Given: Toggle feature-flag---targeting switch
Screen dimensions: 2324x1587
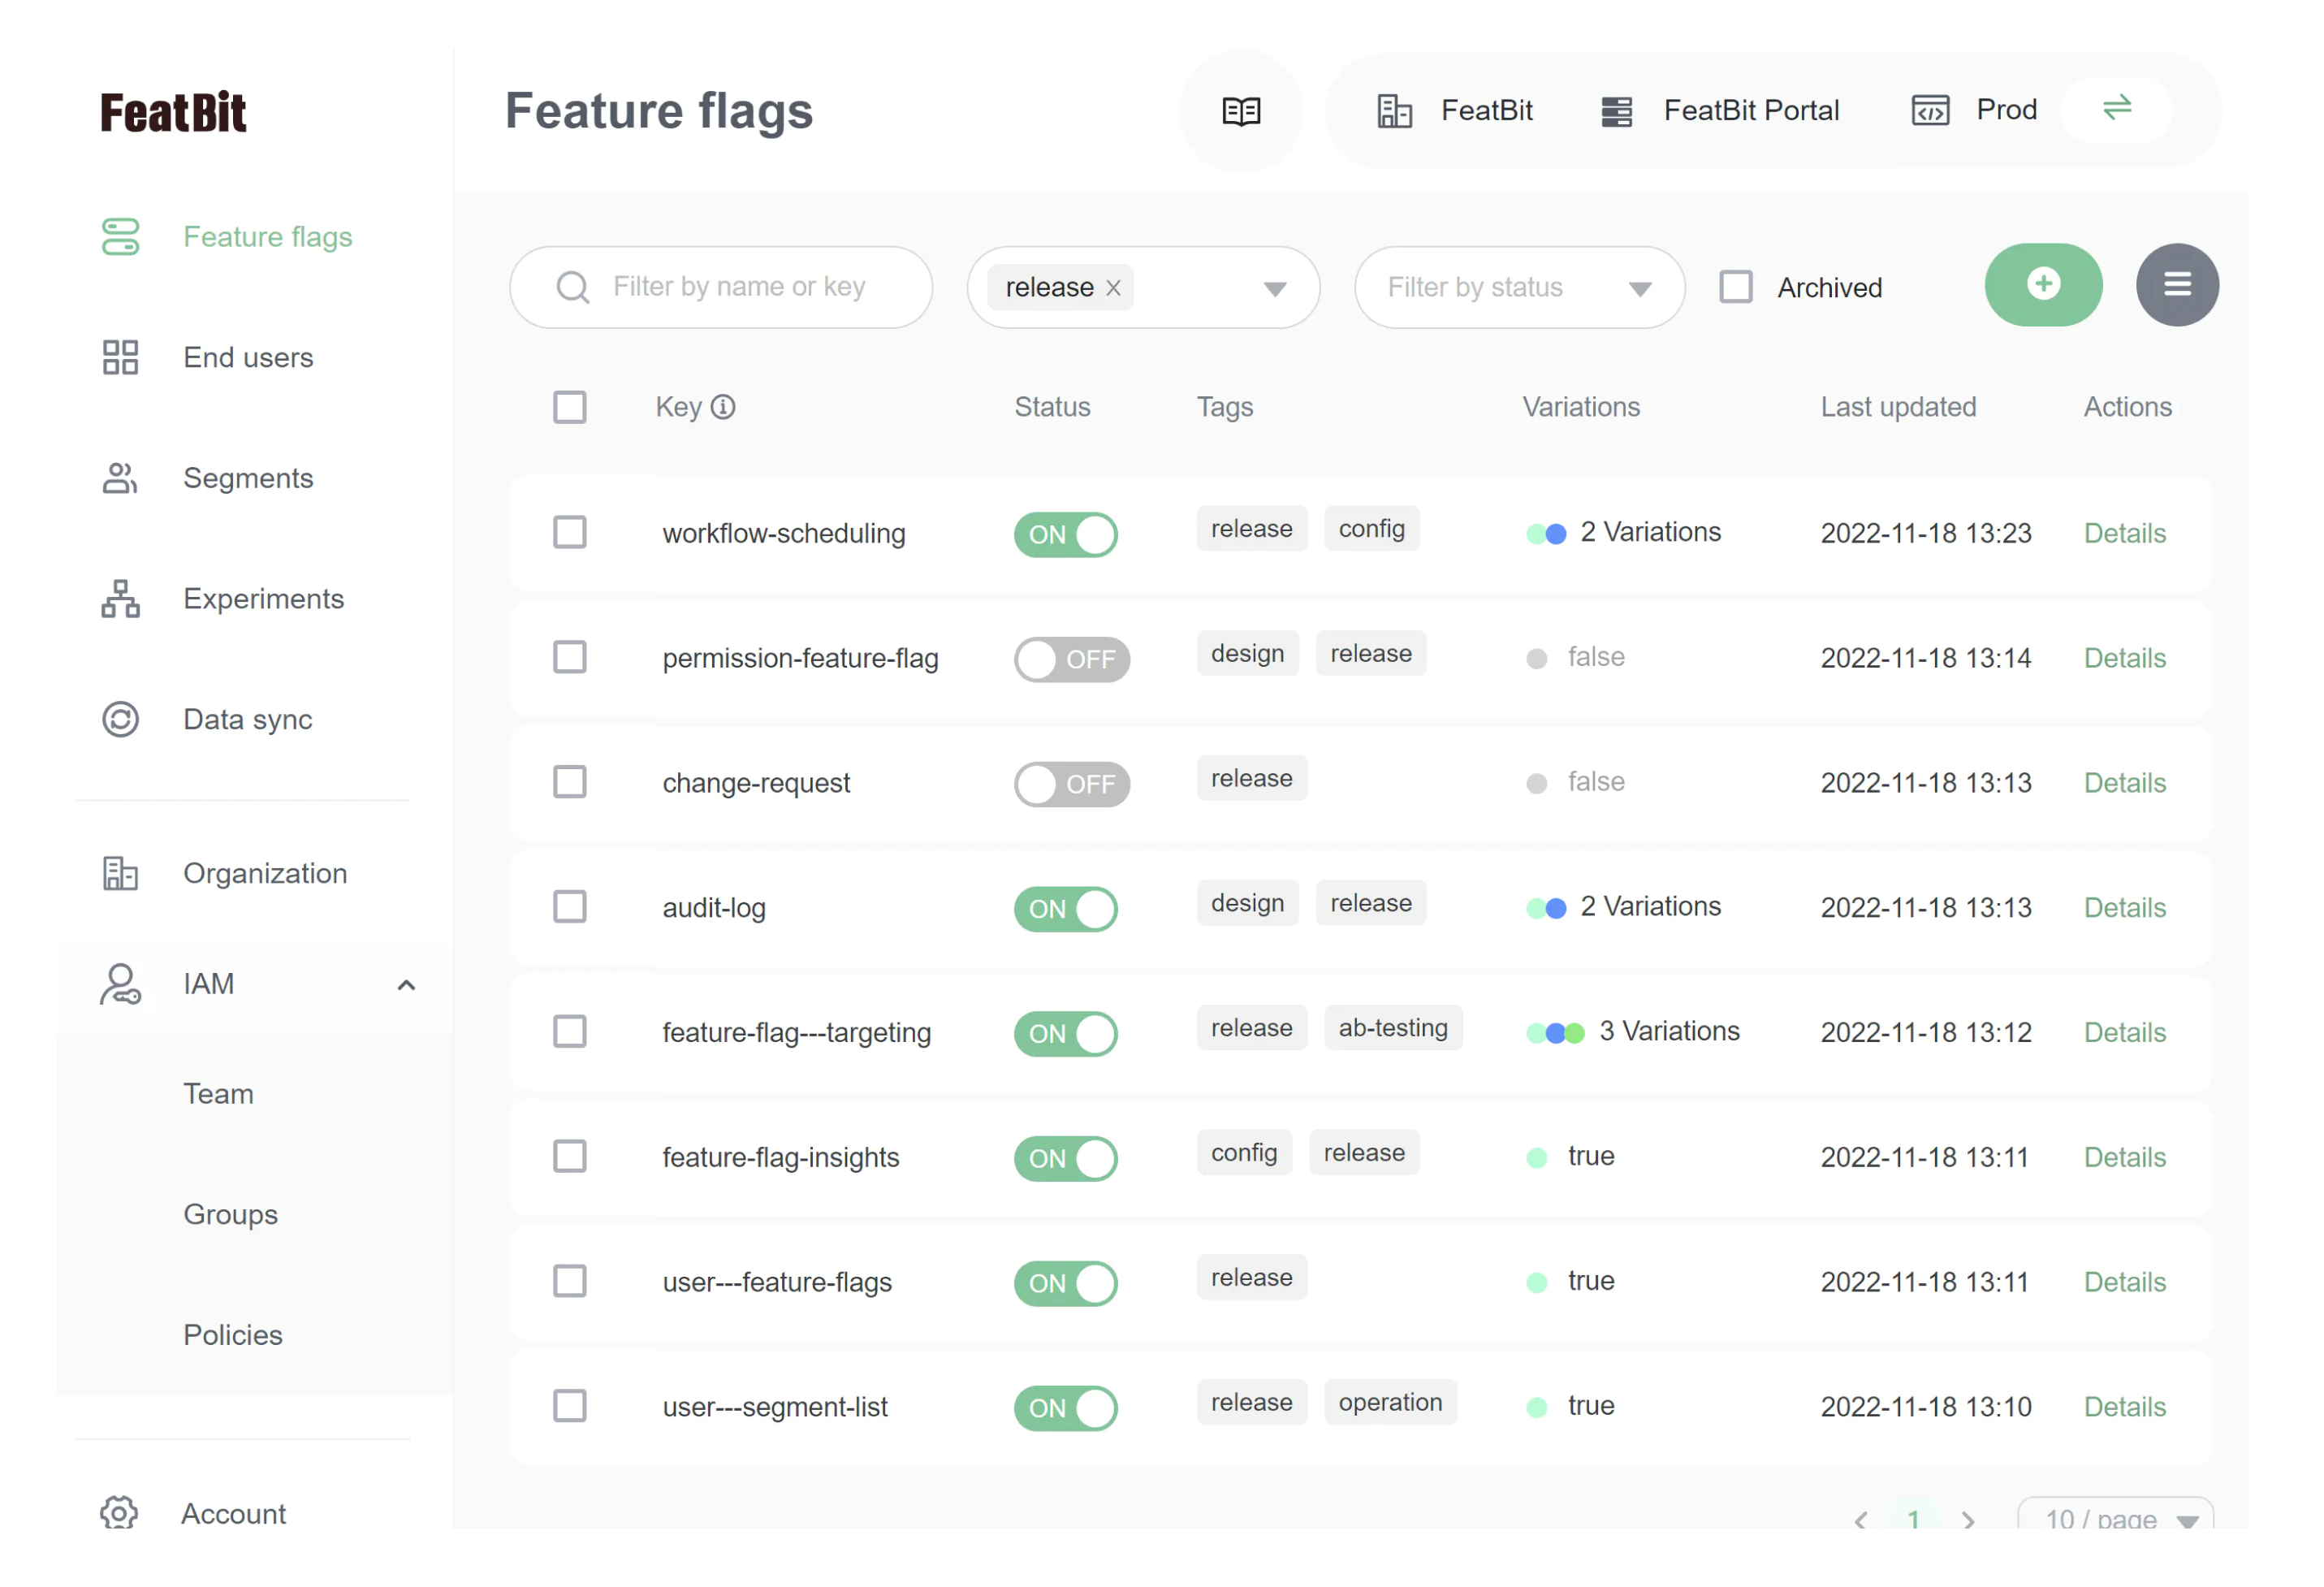Looking at the screenshot, I should 1065,1034.
